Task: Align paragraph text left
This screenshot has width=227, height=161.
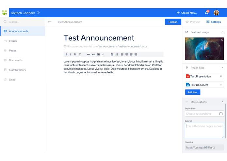Action: [131, 54]
